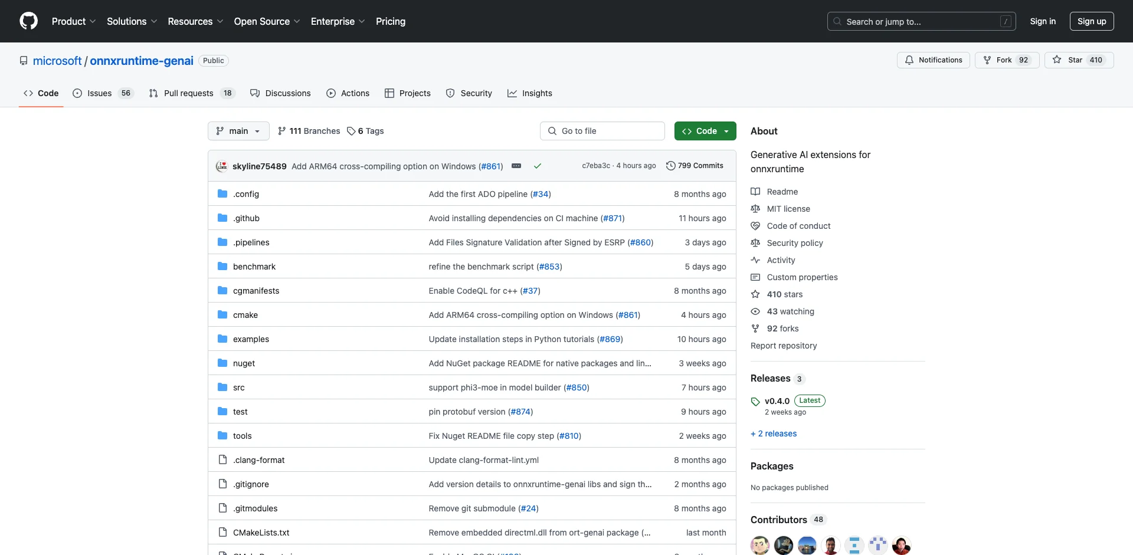Click the .config folder icon
Image resolution: width=1133 pixels, height=555 pixels.
[222, 194]
